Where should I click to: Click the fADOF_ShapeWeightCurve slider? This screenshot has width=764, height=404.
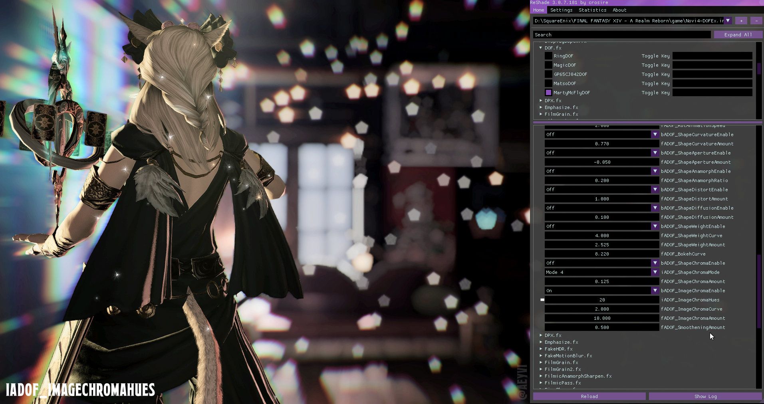click(602, 236)
